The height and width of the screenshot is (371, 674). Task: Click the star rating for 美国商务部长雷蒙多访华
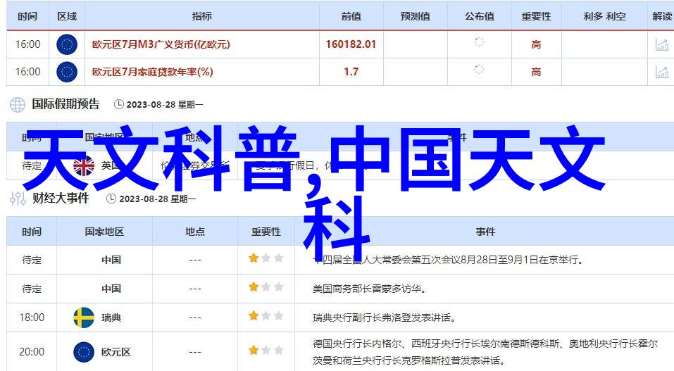(266, 288)
